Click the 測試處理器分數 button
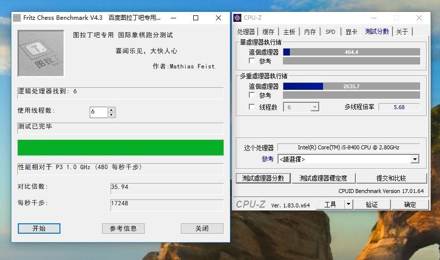This screenshot has width=440, height=260. coord(263,178)
